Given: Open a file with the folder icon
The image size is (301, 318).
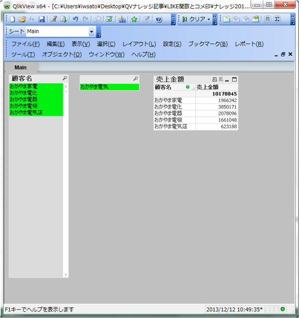Looking at the screenshot, I should tap(22, 19).
